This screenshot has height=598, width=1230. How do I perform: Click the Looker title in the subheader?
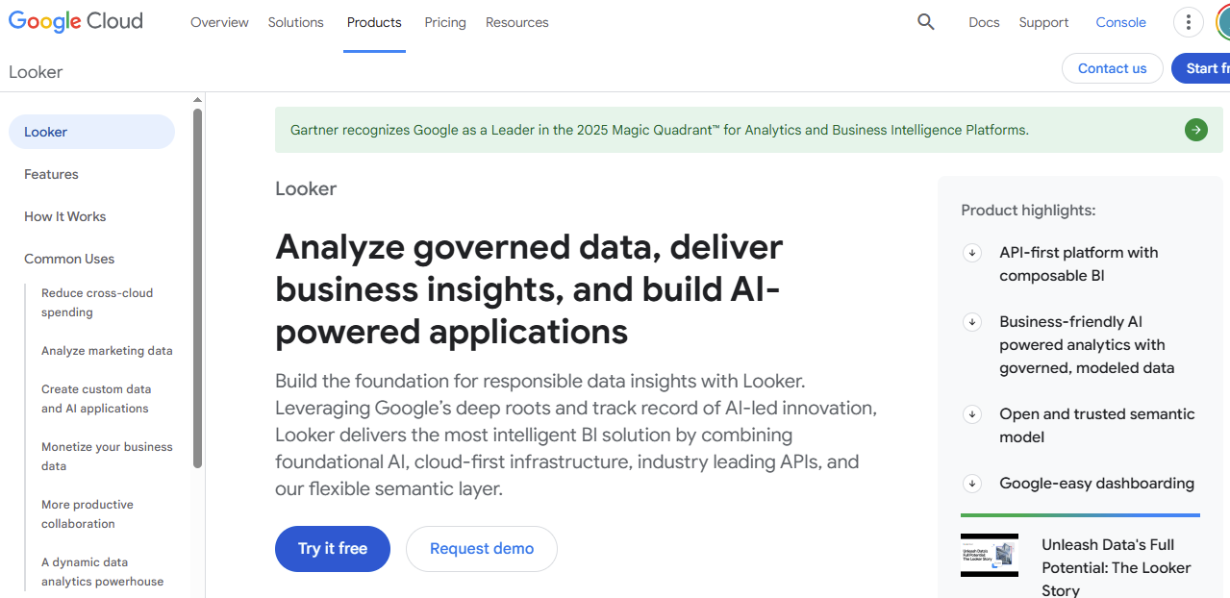click(x=36, y=72)
